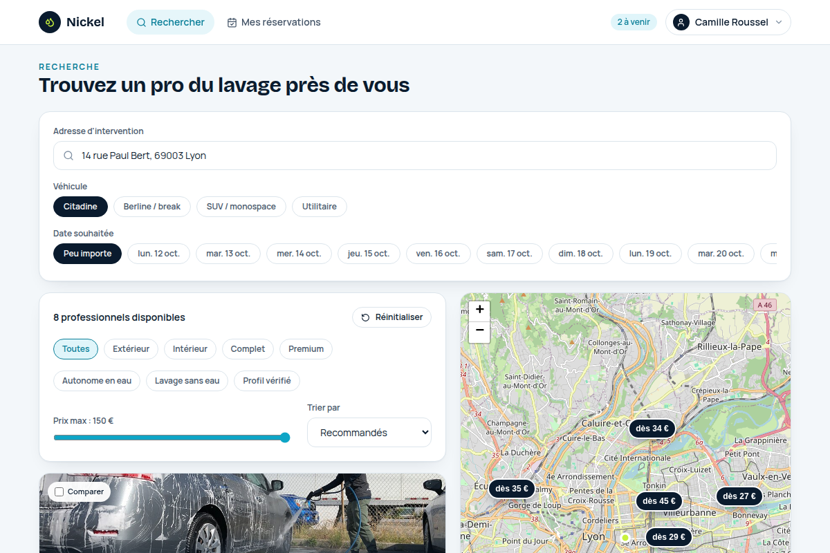
Task: Zoom out on the map
Action: point(479,331)
